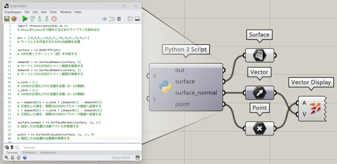Viewport: 337px width, 164px height.
Task: Click the point output on the Python component
Action: [x=182, y=104]
